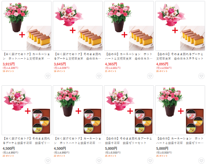Toggle heart on first 4,500円 bouquet jelly set
207x164 pixels.
pos(48,161)
